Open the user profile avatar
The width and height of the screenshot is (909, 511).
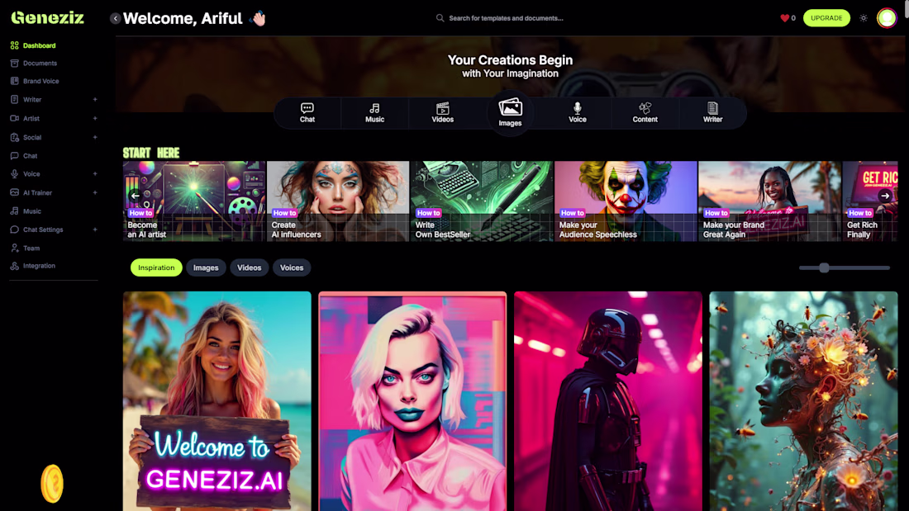[887, 18]
